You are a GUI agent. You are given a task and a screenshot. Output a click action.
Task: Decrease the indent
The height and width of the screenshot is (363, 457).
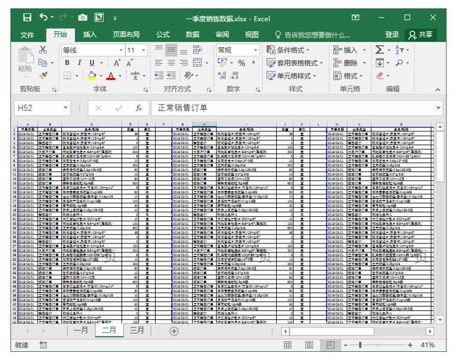pyautogui.click(x=159, y=76)
